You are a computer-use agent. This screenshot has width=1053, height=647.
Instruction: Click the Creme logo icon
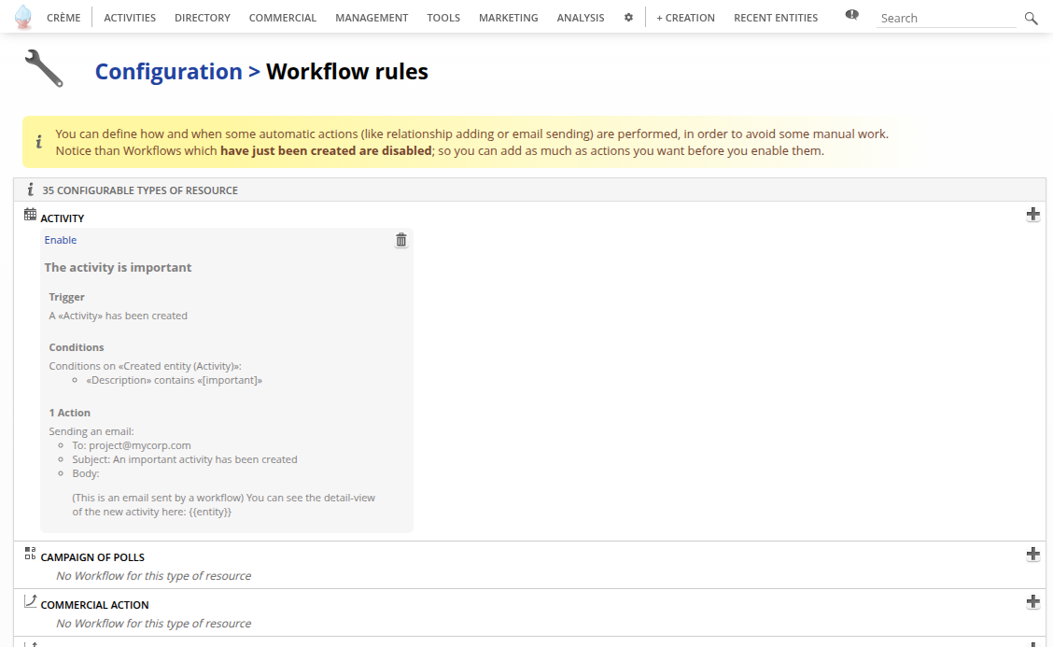click(22, 17)
